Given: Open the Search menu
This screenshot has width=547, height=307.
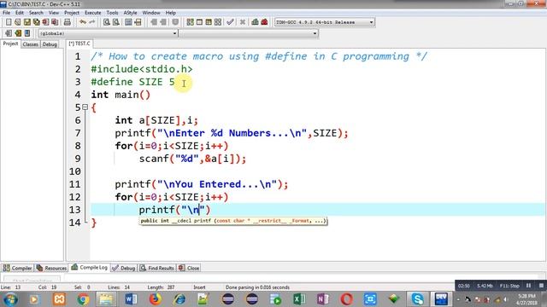Looking at the screenshot, I should tap(36, 13).
